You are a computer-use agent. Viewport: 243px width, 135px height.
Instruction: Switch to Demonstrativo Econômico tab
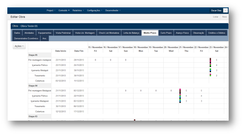pos(26,38)
